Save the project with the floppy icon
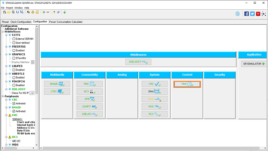This screenshot has height=151, width=268. [17, 12]
